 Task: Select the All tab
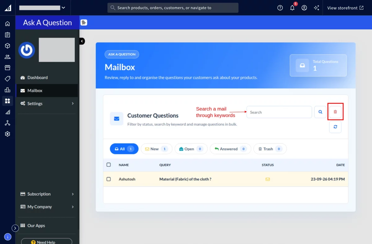point(124,149)
